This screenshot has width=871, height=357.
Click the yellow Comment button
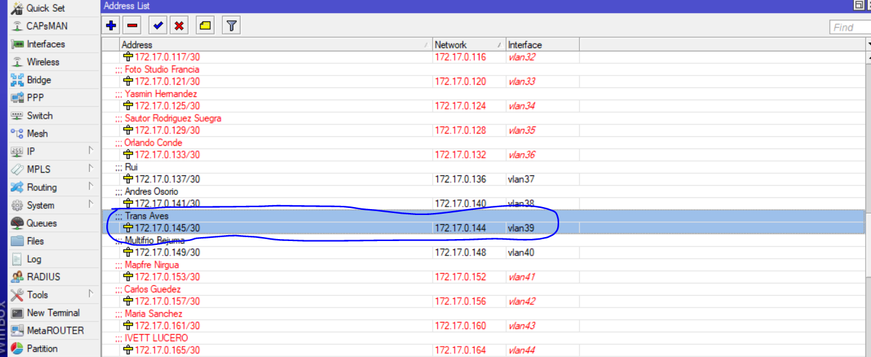point(205,26)
